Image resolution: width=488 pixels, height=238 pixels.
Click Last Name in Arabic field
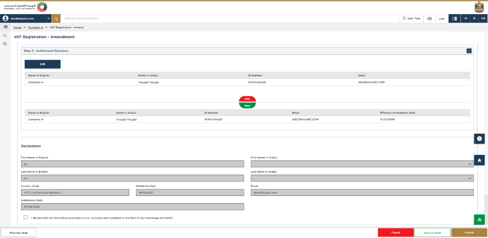(362, 178)
